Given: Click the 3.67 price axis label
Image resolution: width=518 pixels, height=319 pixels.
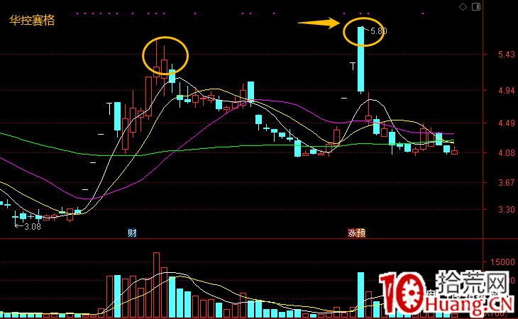Looking at the screenshot, I should click(x=507, y=182).
